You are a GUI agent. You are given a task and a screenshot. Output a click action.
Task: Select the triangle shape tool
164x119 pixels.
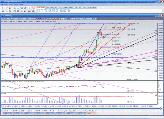[x=65, y=11]
